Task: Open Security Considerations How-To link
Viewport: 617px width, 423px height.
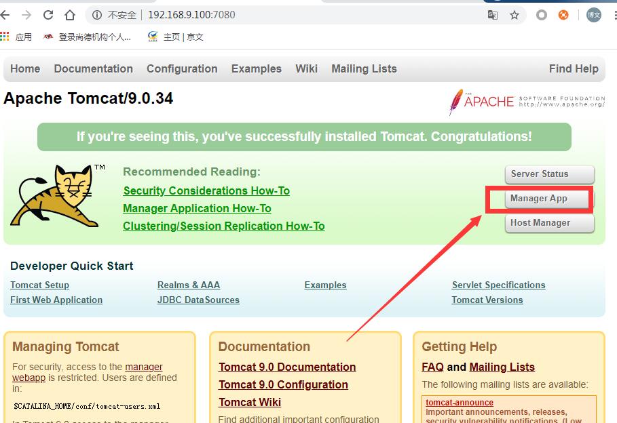Action: (206, 190)
